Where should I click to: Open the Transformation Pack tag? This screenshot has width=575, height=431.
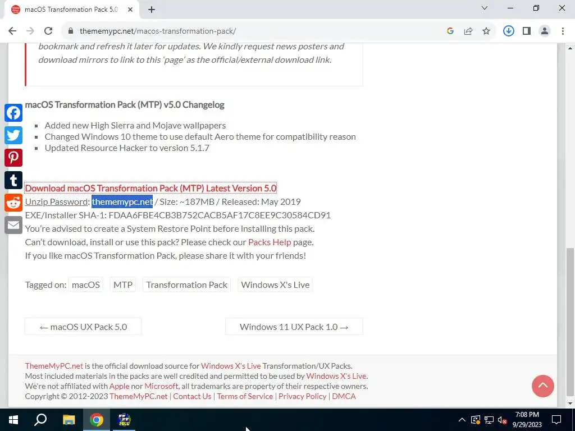tap(186, 285)
